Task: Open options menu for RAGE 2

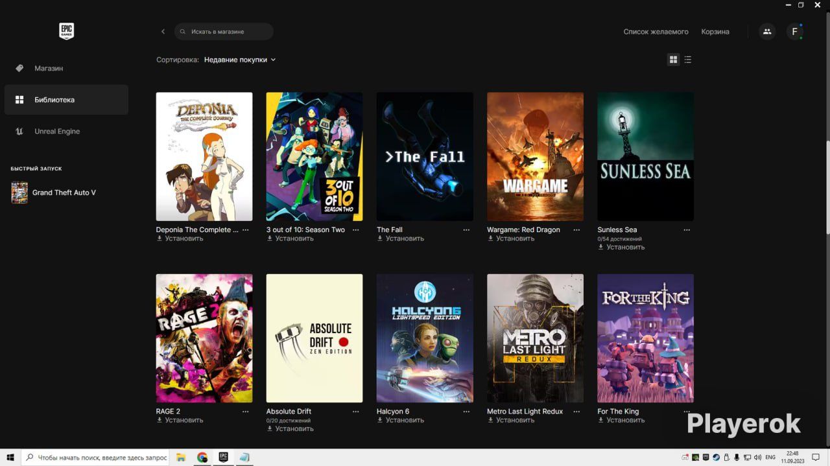Action: pyautogui.click(x=245, y=412)
